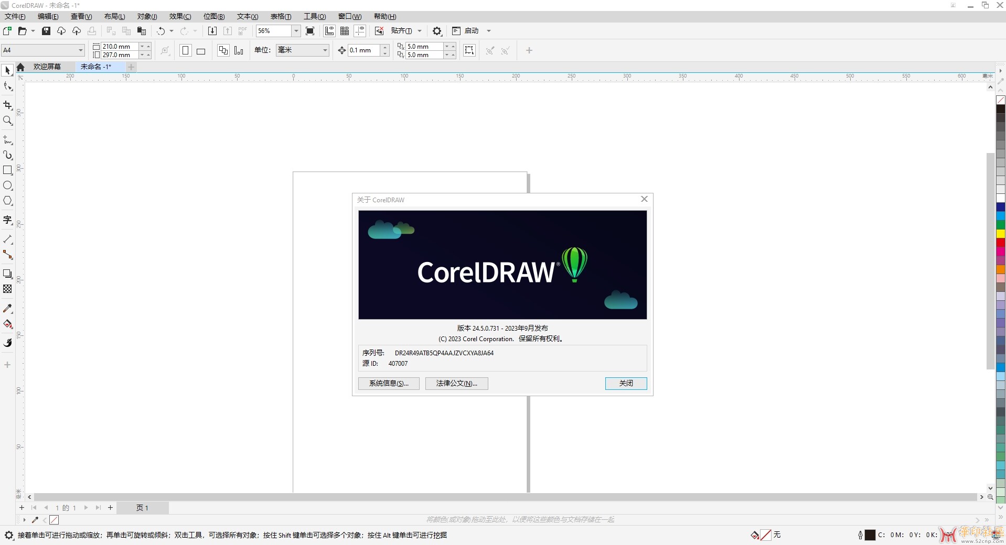
Task: Toggle apply layout to current page
Action: point(239,50)
